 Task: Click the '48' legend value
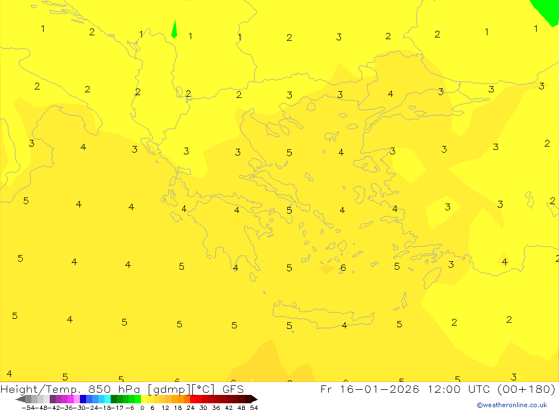pos(241,408)
